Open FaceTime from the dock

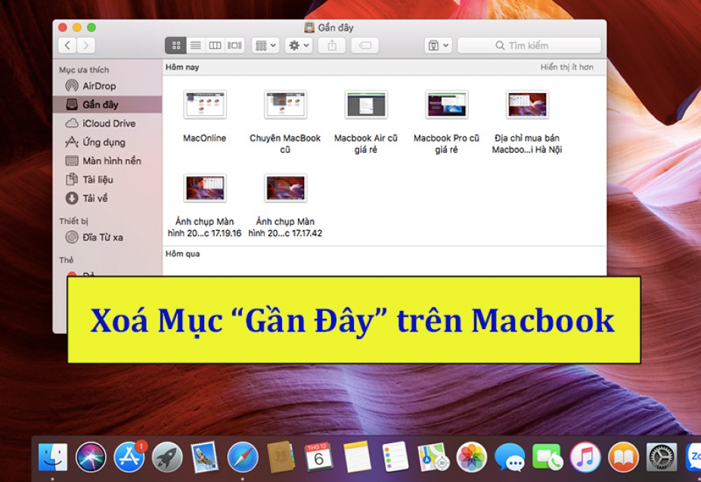tap(547, 457)
